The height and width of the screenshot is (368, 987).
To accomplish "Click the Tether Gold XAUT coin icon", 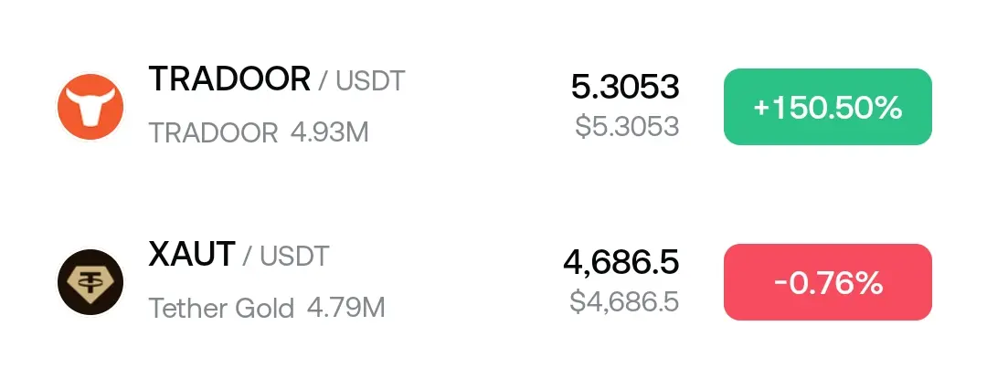I will [x=90, y=282].
